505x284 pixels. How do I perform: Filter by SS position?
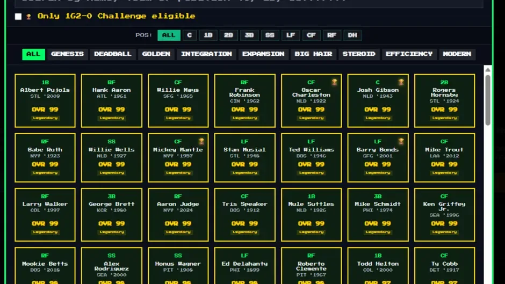(x=270, y=35)
